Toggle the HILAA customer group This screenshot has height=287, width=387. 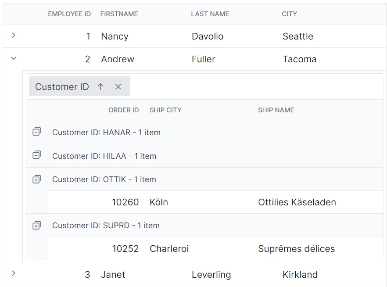[x=36, y=155]
